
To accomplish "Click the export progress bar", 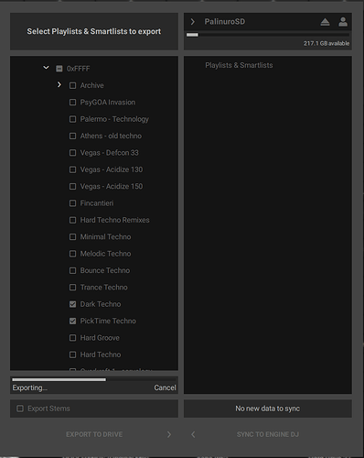I will pyautogui.click(x=94, y=379).
